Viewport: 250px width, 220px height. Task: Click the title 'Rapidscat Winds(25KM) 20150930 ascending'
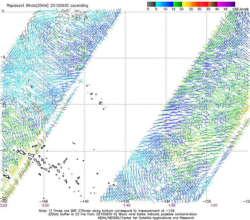(47, 6)
